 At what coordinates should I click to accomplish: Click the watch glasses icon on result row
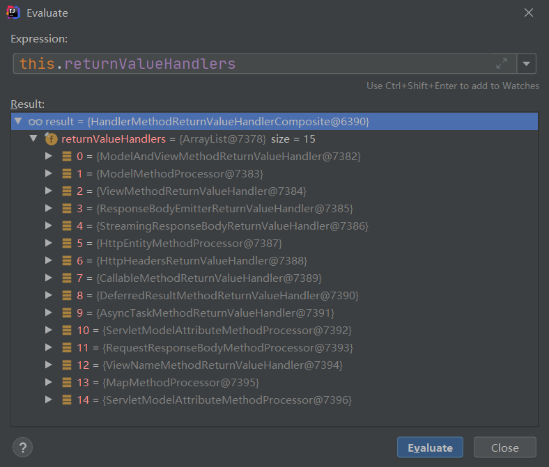click(x=36, y=122)
